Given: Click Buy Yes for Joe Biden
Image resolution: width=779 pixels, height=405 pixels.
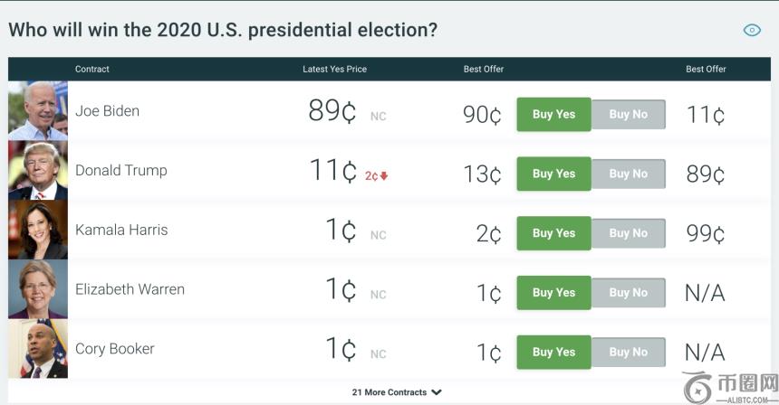Looking at the screenshot, I should [553, 115].
